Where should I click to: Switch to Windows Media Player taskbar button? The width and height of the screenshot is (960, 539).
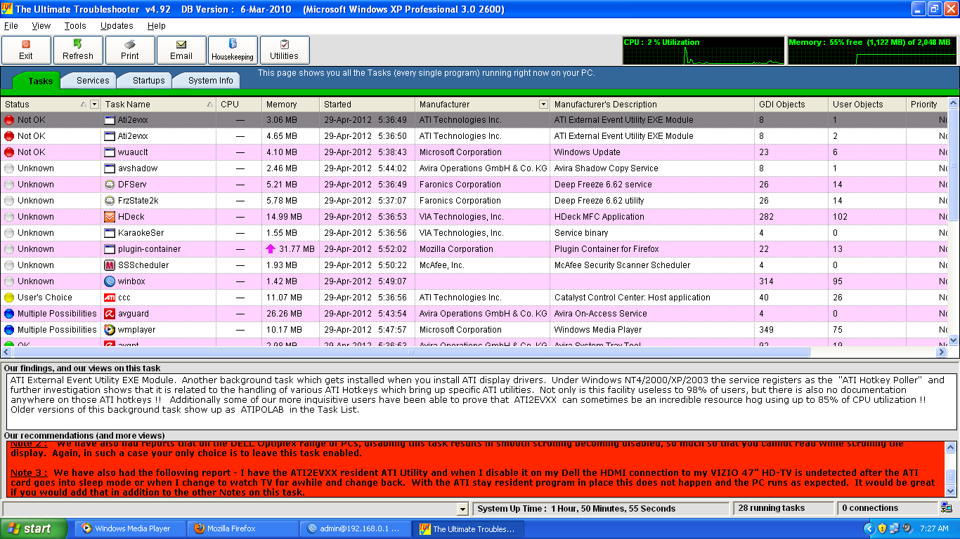[x=129, y=529]
